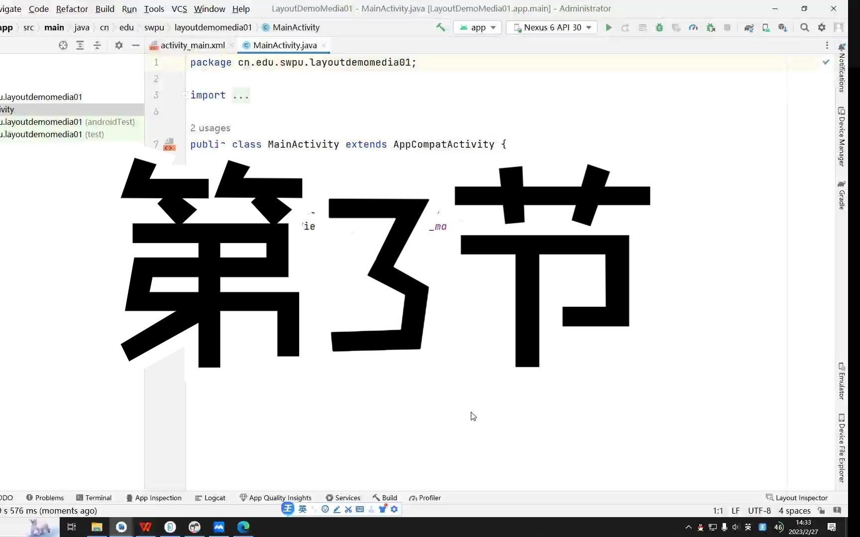Switch to the activity_main.xml tab
Screen dimensions: 860x537
[x=193, y=45]
